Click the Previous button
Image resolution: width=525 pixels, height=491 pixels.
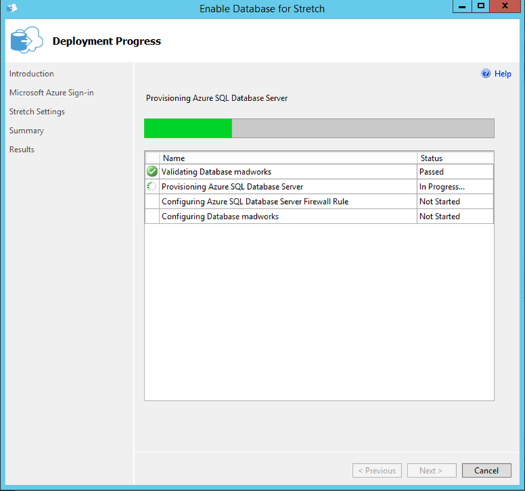pos(377,471)
